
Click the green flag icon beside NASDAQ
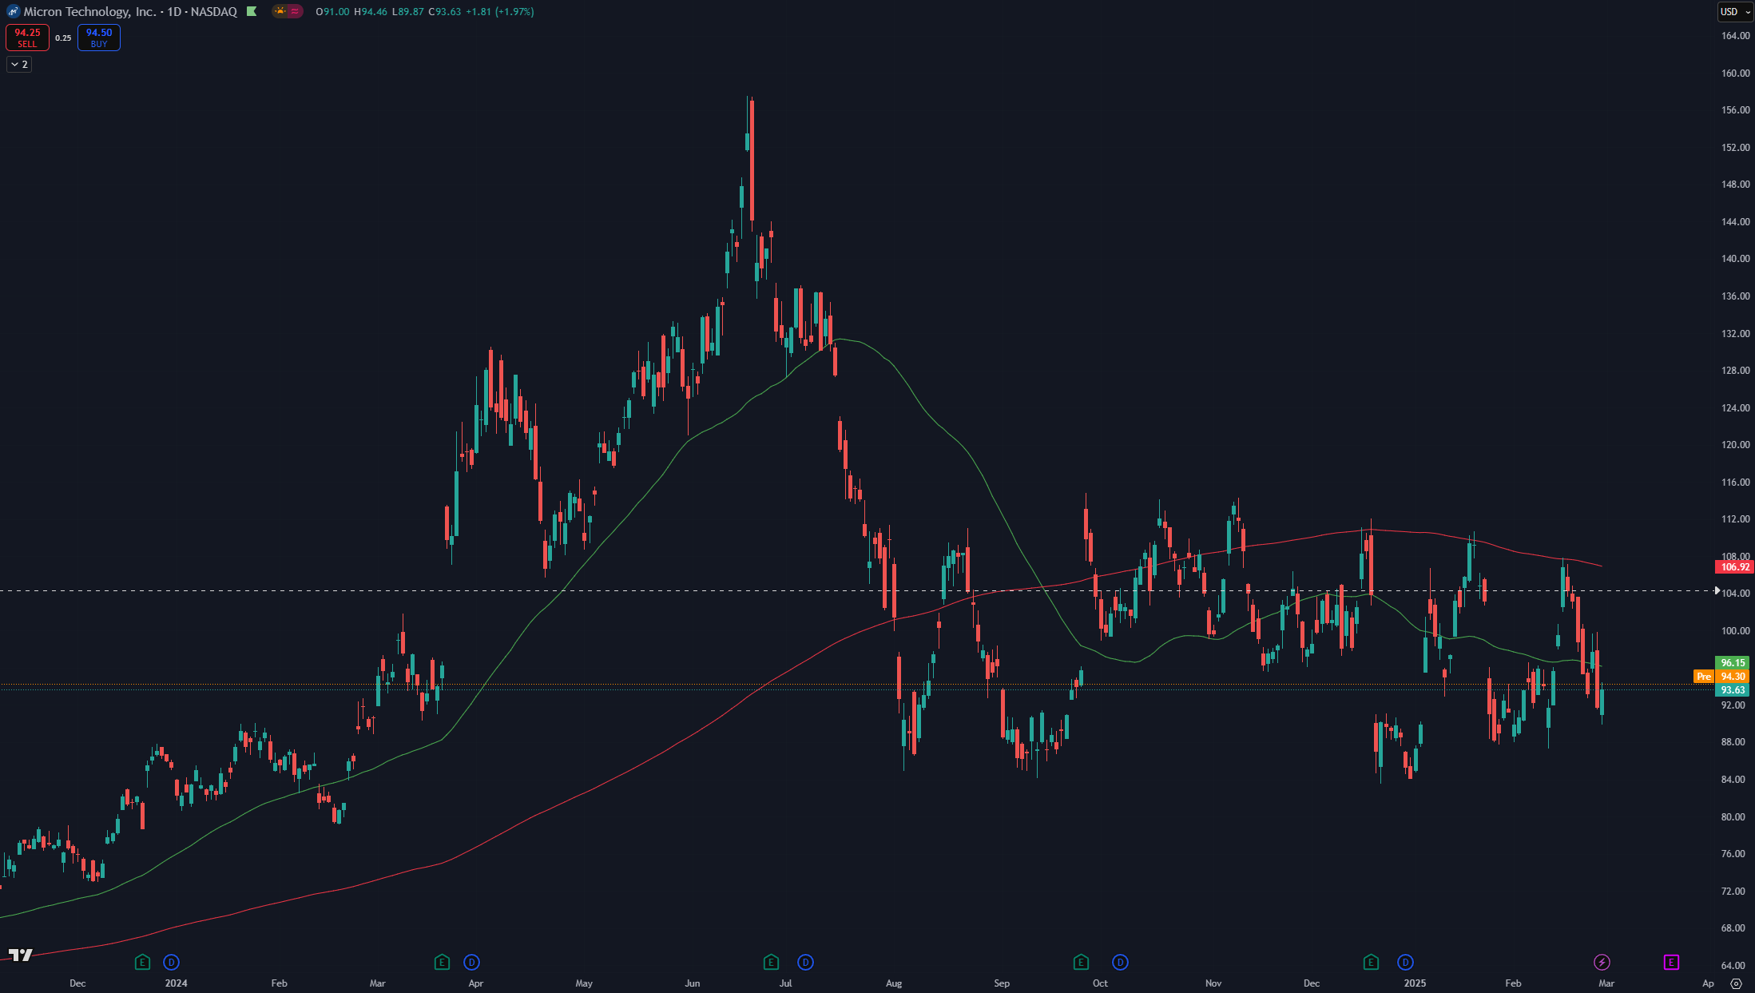click(x=252, y=11)
